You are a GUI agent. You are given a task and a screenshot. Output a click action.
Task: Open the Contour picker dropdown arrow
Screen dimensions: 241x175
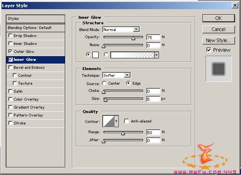[x=117, y=121]
